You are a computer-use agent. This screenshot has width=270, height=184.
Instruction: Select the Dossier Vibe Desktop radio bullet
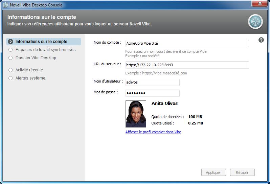10,58
